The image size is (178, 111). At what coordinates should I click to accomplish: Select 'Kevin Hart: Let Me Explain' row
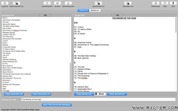coord(12,68)
